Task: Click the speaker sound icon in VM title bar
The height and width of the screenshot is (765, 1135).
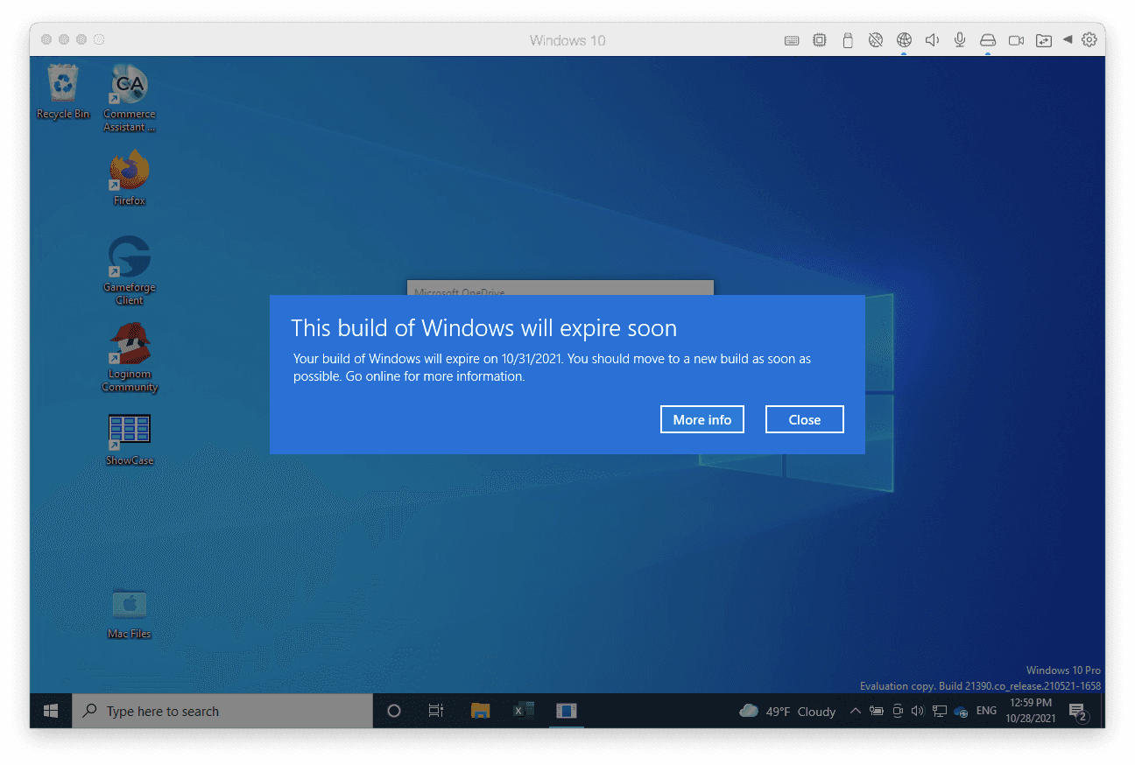Action: point(932,40)
